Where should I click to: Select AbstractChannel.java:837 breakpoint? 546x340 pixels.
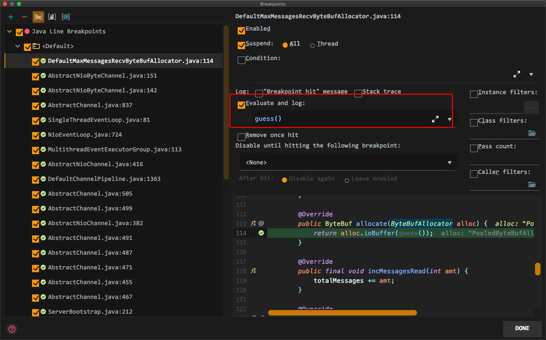click(x=90, y=105)
